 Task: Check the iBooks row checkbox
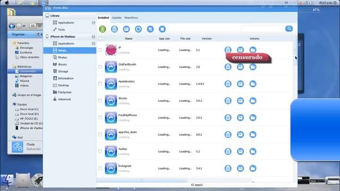[x=100, y=100]
